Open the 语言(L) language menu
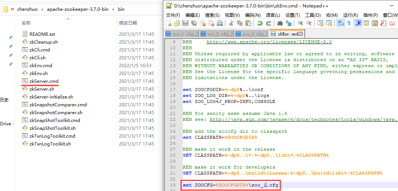The height and width of the screenshot is (191, 398). (273, 15)
